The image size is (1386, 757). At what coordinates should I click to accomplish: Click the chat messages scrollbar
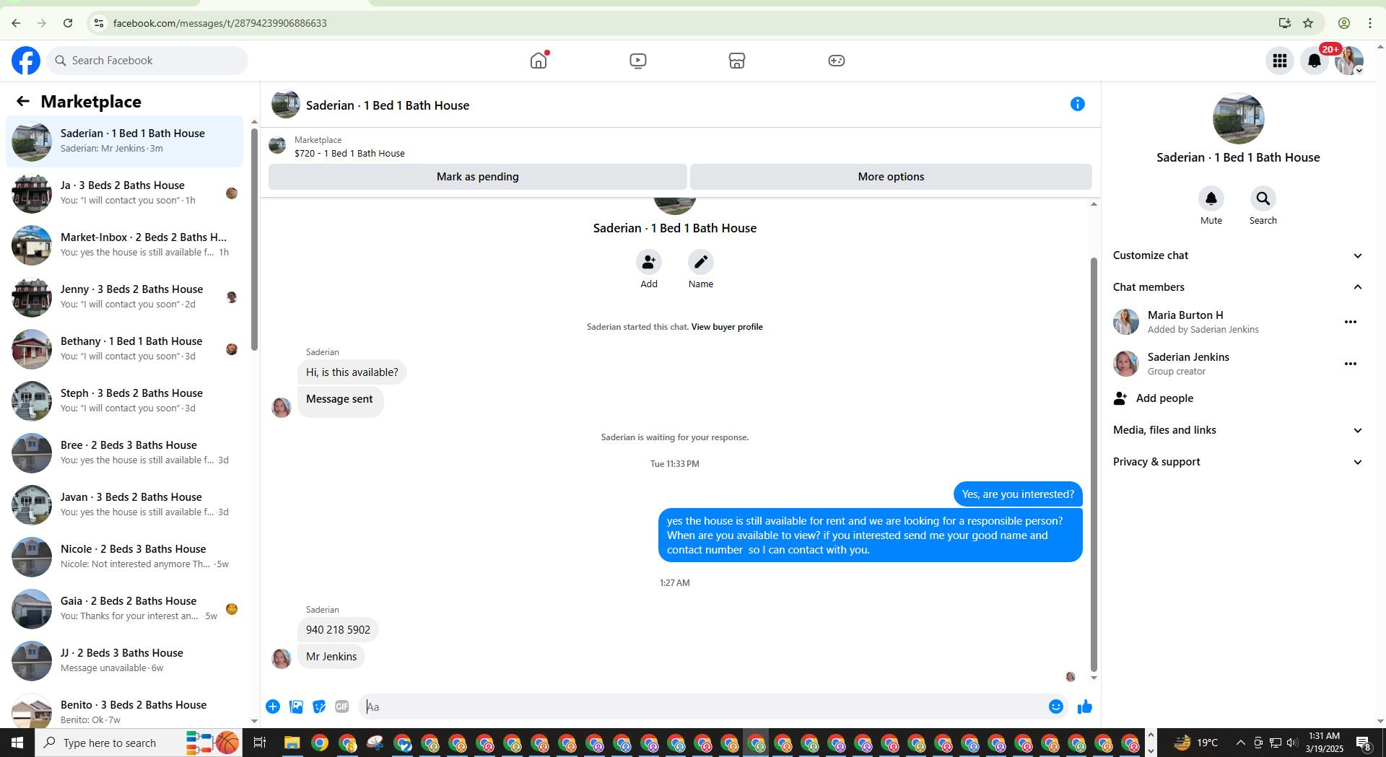[1093, 464]
